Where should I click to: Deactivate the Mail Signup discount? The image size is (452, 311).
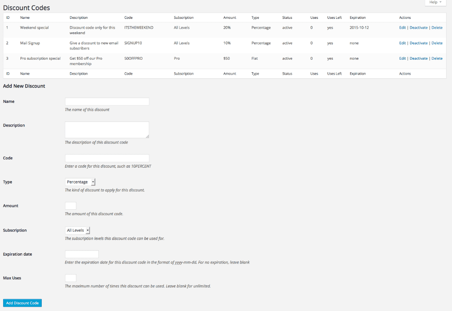click(x=419, y=43)
